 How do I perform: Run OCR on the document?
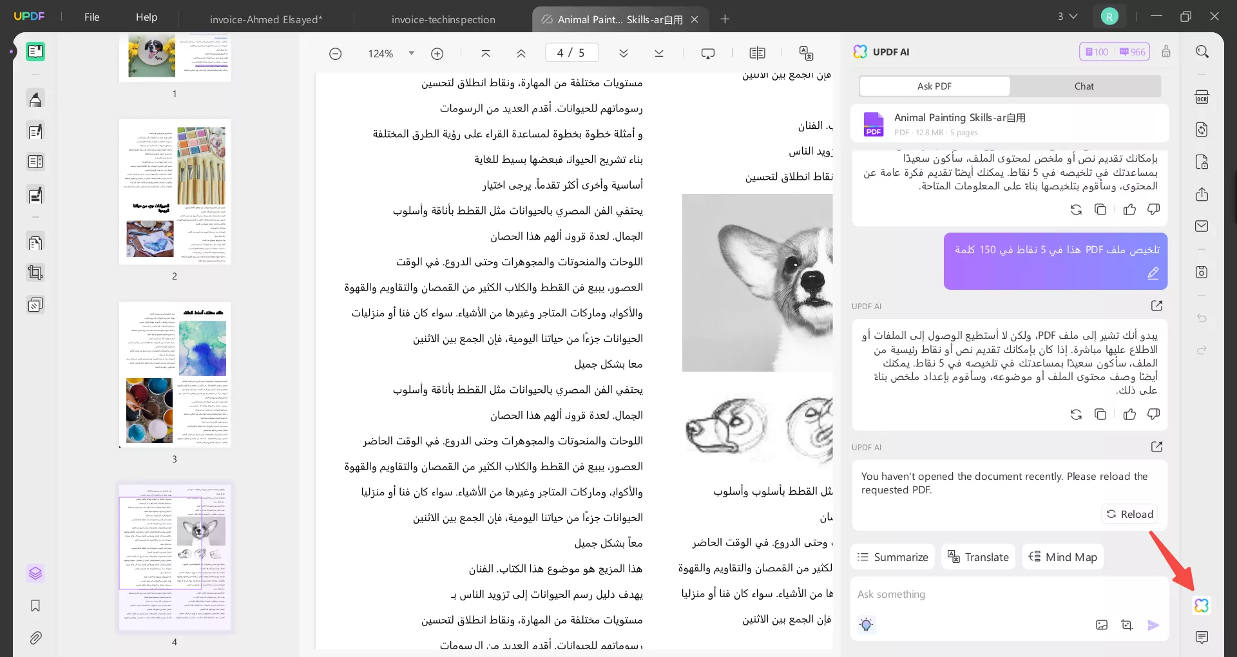coord(1202,96)
